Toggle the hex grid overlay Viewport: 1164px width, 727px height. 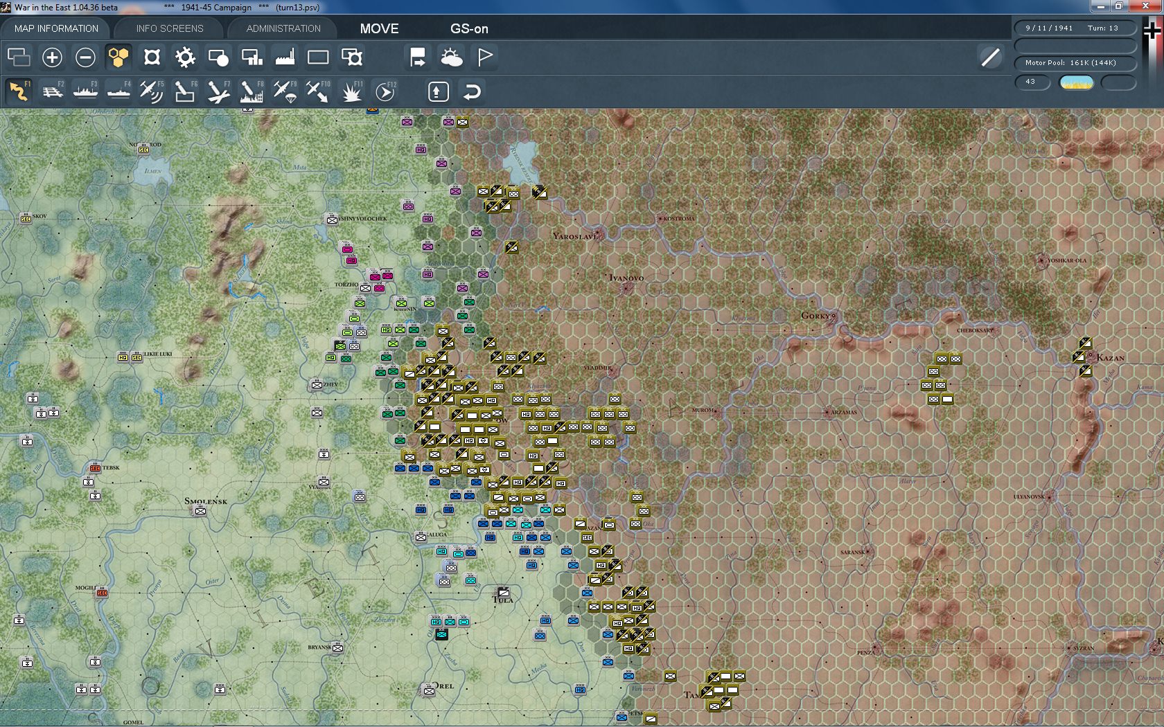tap(118, 57)
